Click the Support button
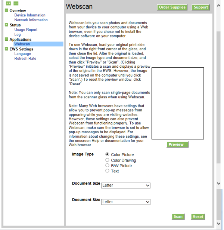224x230 pixels. tap(201, 7)
